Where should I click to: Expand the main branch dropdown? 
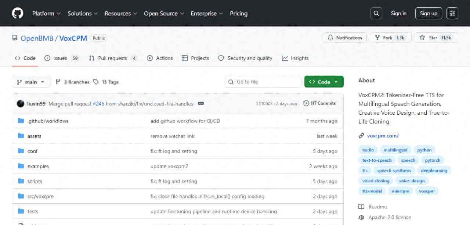[31, 82]
